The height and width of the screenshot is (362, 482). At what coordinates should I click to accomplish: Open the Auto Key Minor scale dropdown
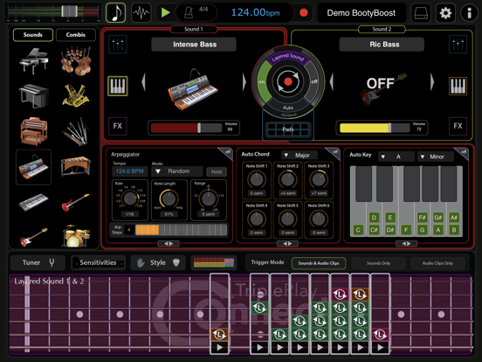435,157
